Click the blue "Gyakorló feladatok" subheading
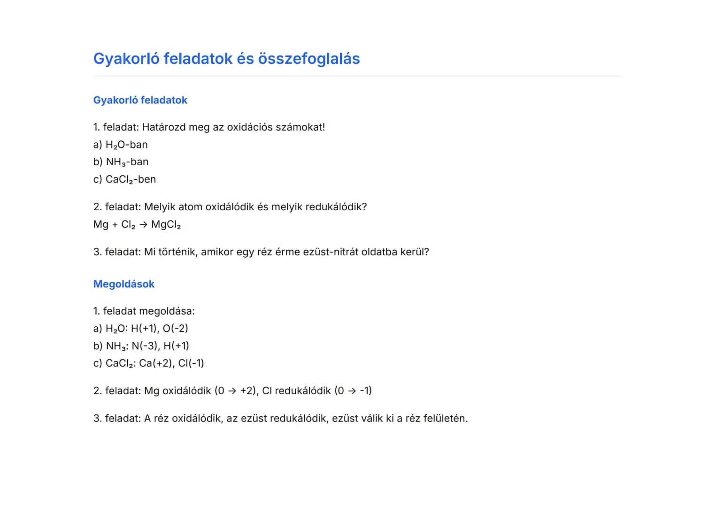 [140, 100]
